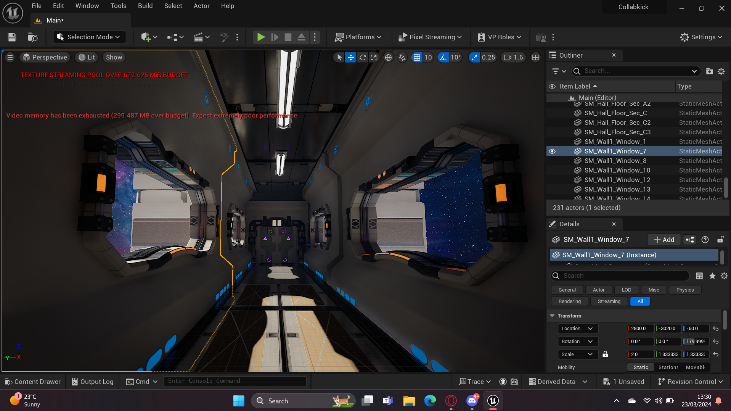
Task: Open Outliner settings gear
Action: [x=721, y=71]
